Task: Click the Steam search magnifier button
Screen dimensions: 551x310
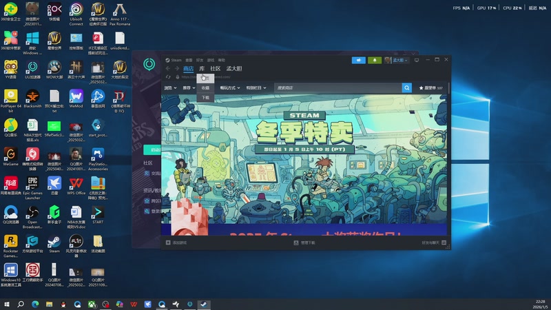Action: coord(406,88)
